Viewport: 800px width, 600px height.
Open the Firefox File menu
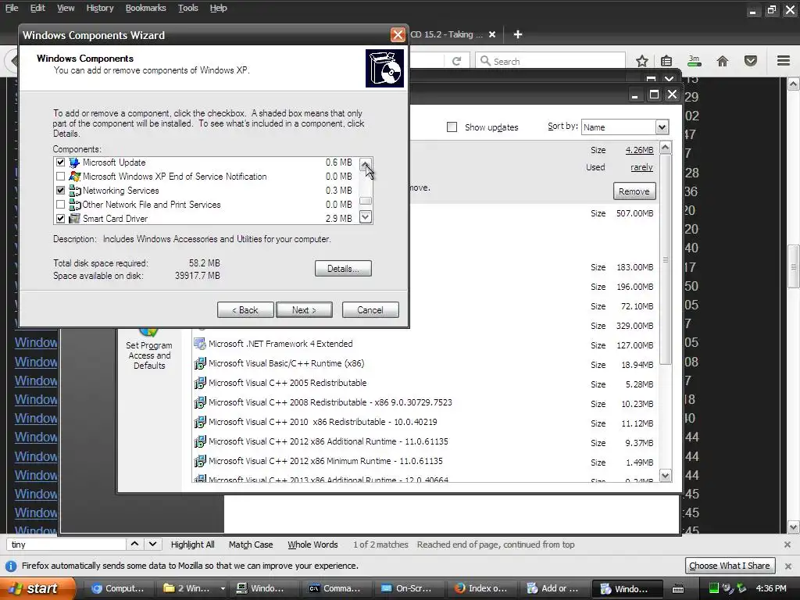[x=12, y=8]
